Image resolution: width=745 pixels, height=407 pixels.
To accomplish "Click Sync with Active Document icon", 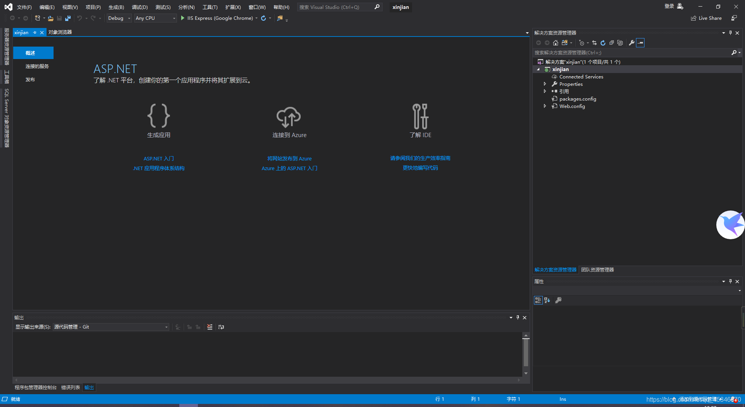I will pyautogui.click(x=594, y=43).
